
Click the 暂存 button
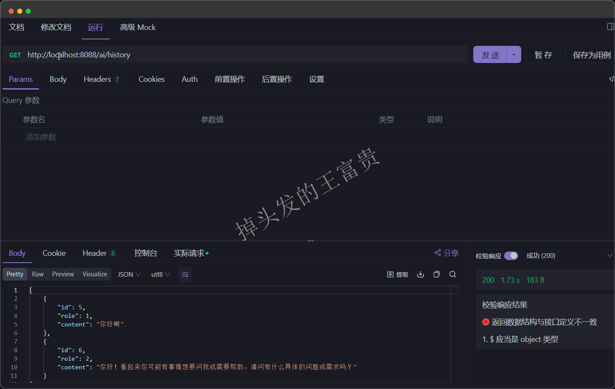pos(543,54)
